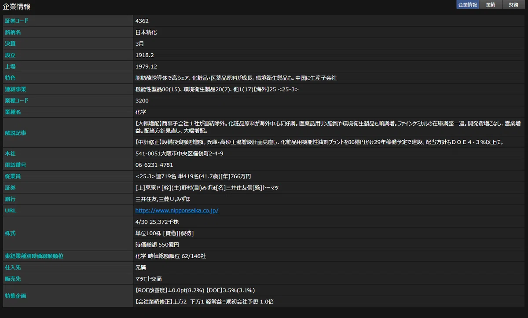
Task: Click the 業種名 row label
Action: [13, 112]
